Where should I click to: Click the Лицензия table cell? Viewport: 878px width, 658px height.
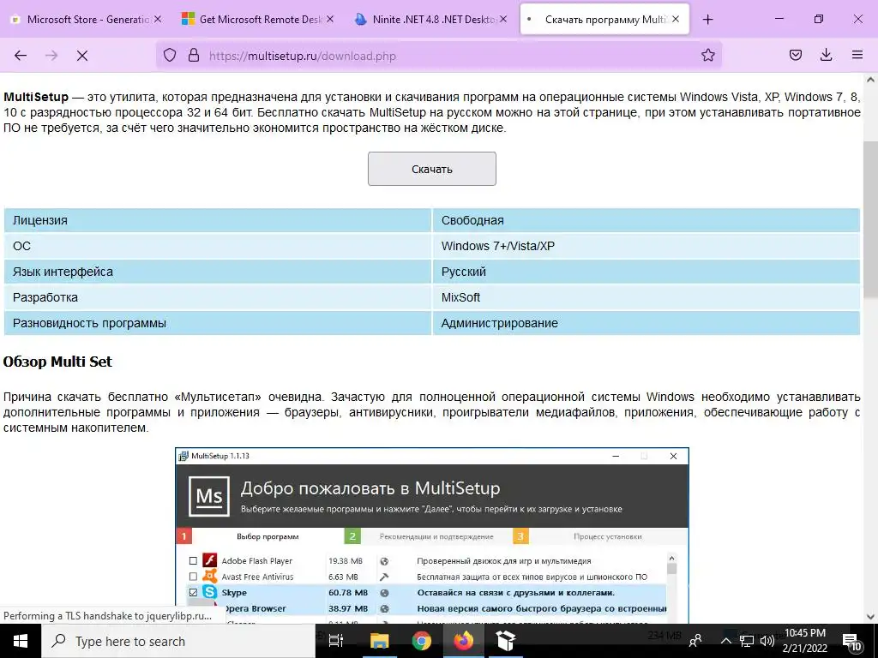[x=218, y=220]
